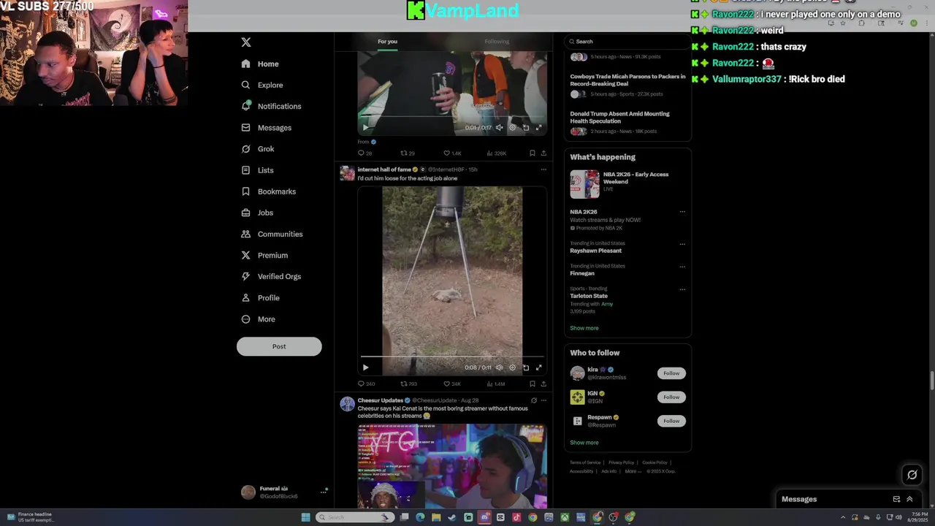Open the Terms of Service link
This screenshot has width=935, height=526.
click(585, 462)
